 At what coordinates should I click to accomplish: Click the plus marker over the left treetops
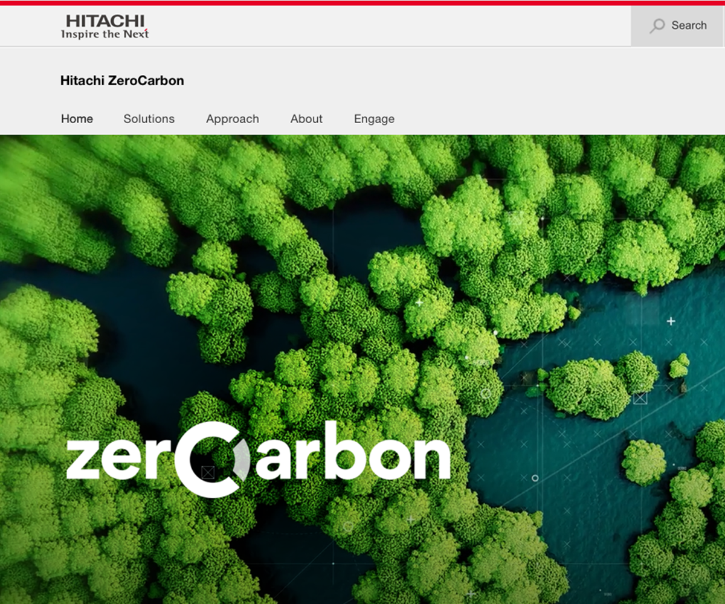[x=419, y=303]
